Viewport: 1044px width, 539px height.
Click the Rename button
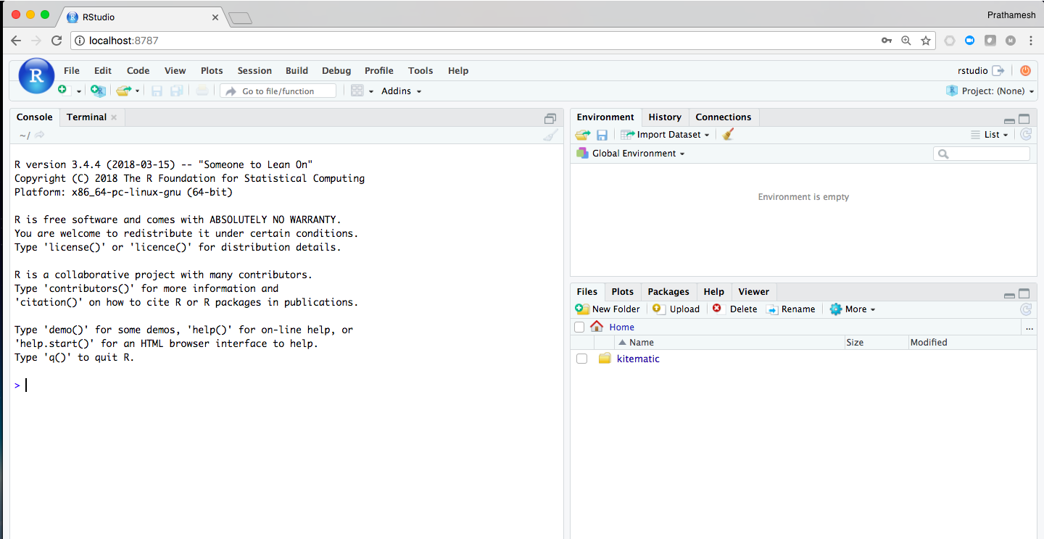point(791,309)
